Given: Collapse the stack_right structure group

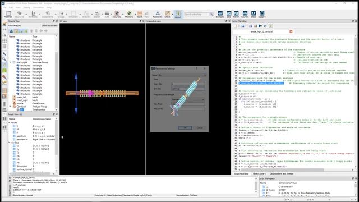Looking at the screenshot, I should click(10, 62).
